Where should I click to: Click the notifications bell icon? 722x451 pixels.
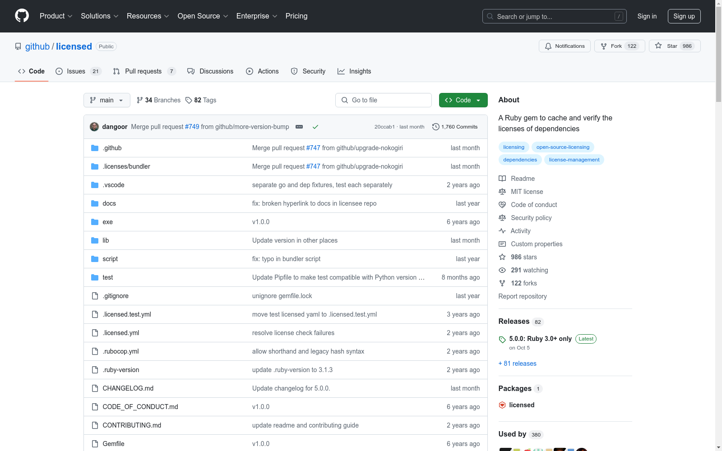(548, 46)
